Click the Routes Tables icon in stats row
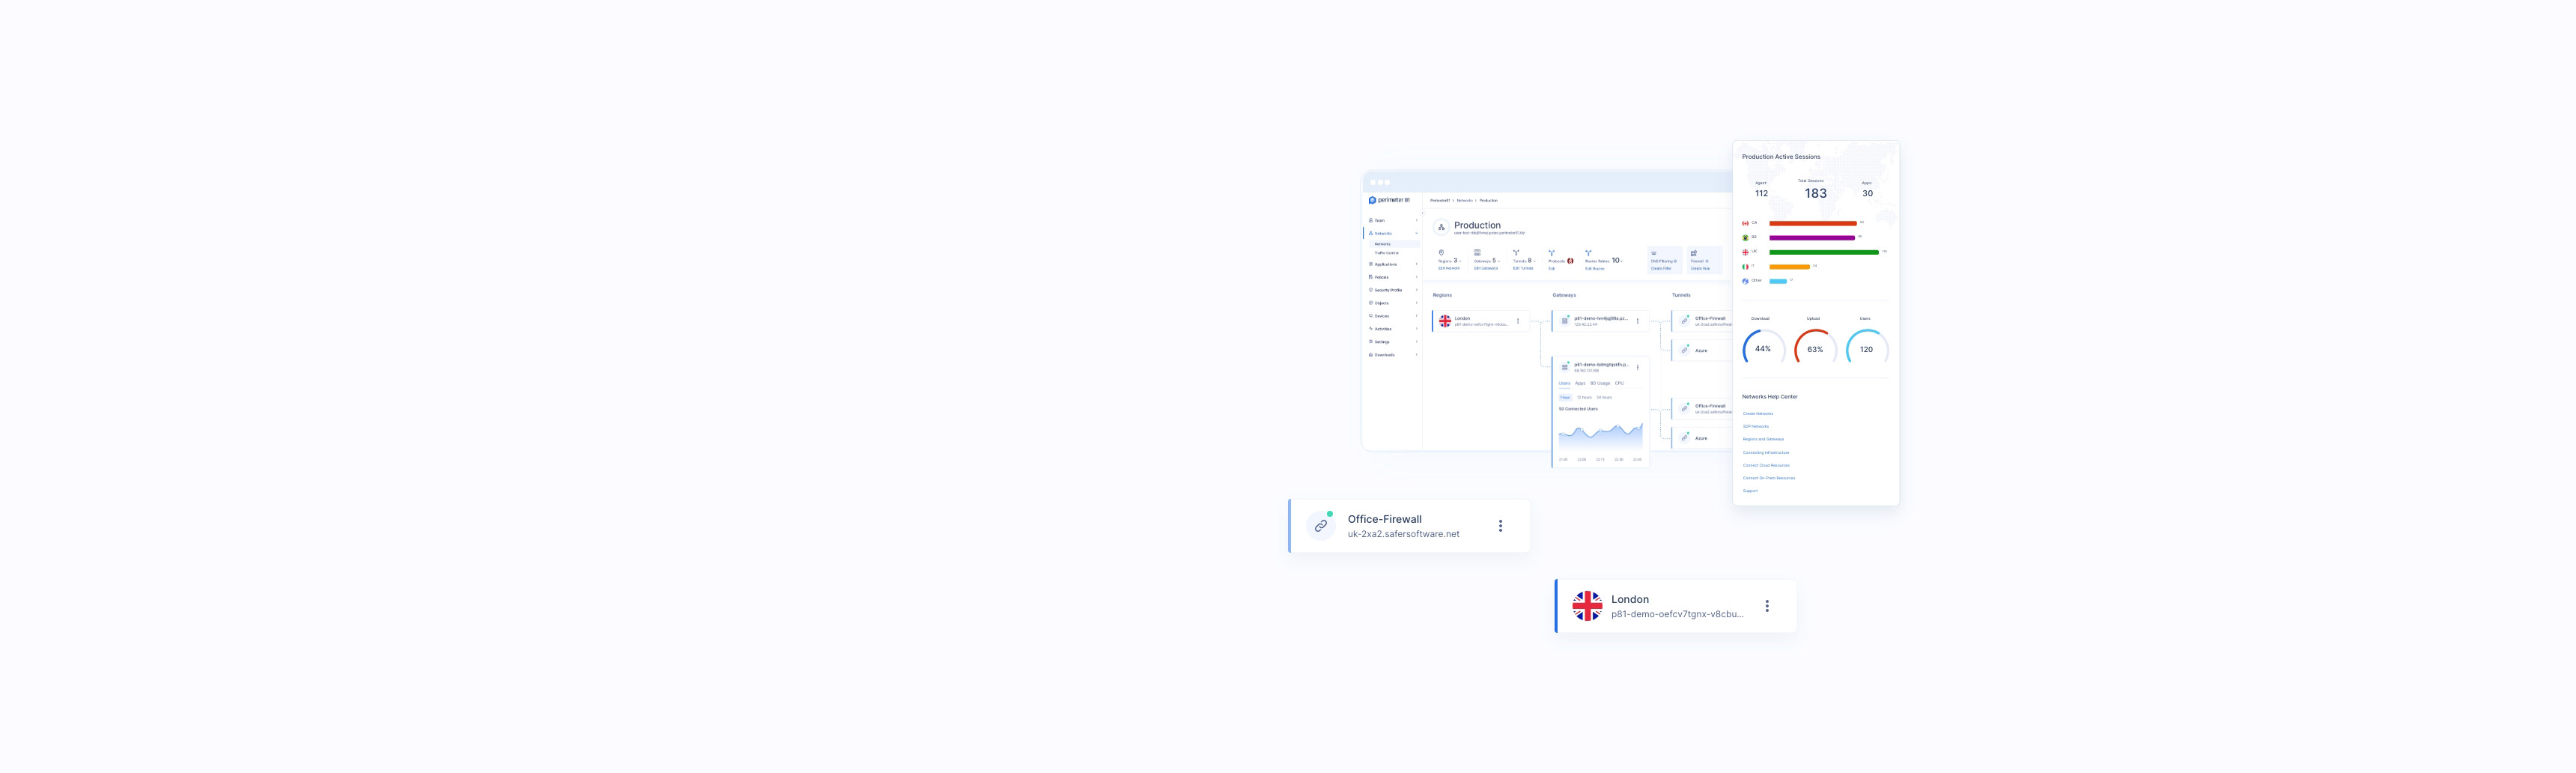 (x=1589, y=253)
